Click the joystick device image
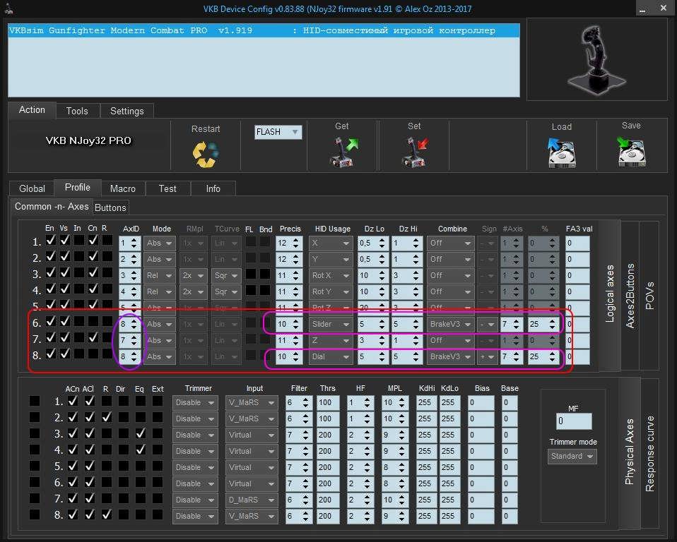This screenshot has width=677, height=542. (x=596, y=61)
